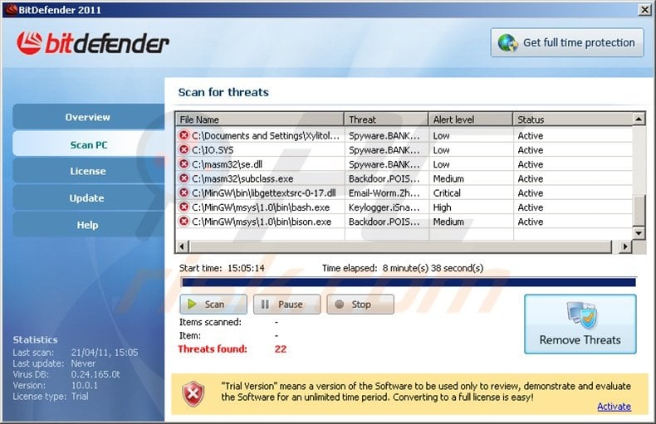This screenshot has width=656, height=424.
Task: Click the globe shield icon on Get full time protection
Action: tap(508, 42)
